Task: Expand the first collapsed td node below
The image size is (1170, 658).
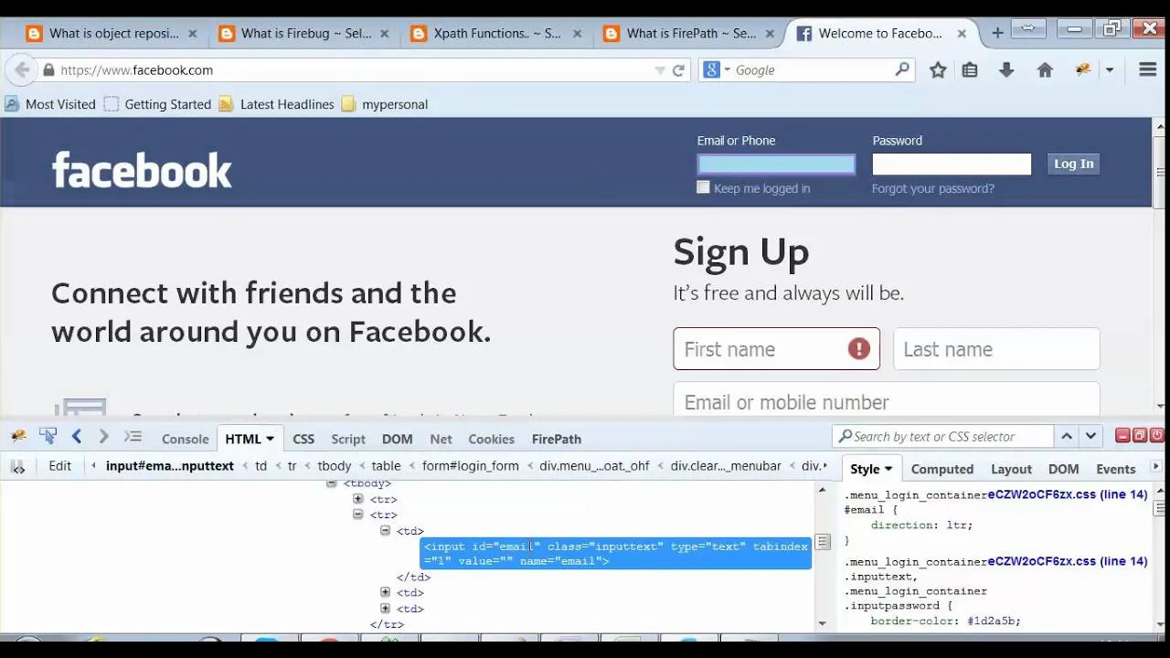Action: click(x=385, y=592)
